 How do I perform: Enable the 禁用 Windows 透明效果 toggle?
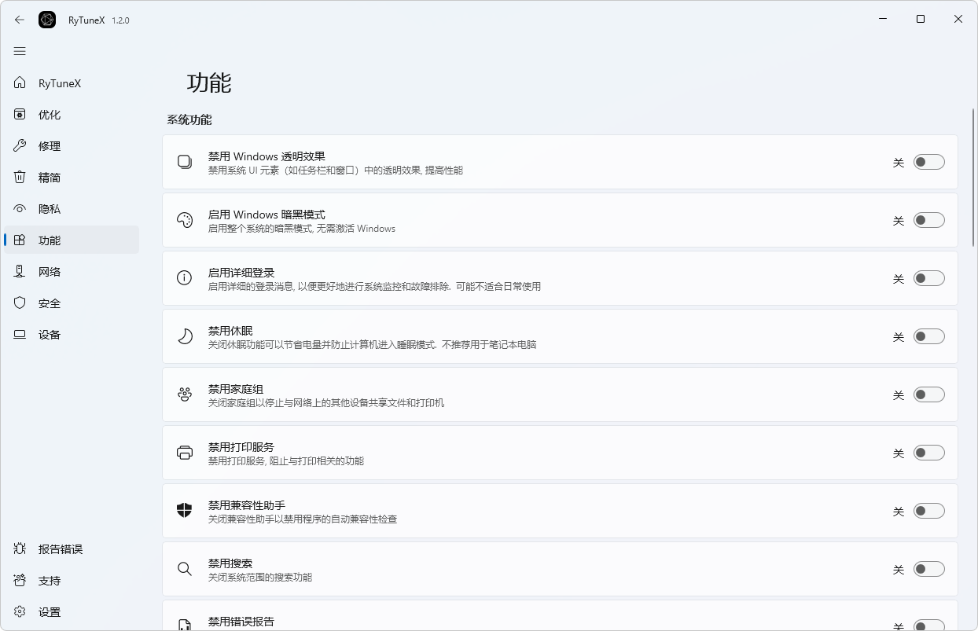(x=928, y=161)
